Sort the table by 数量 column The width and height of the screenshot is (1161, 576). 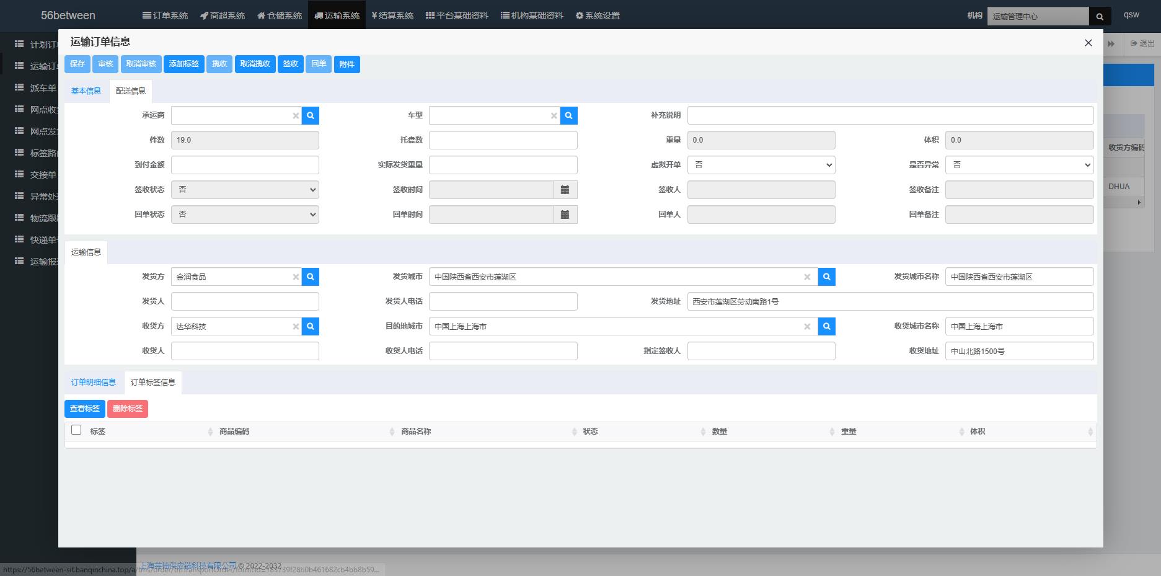coord(832,432)
